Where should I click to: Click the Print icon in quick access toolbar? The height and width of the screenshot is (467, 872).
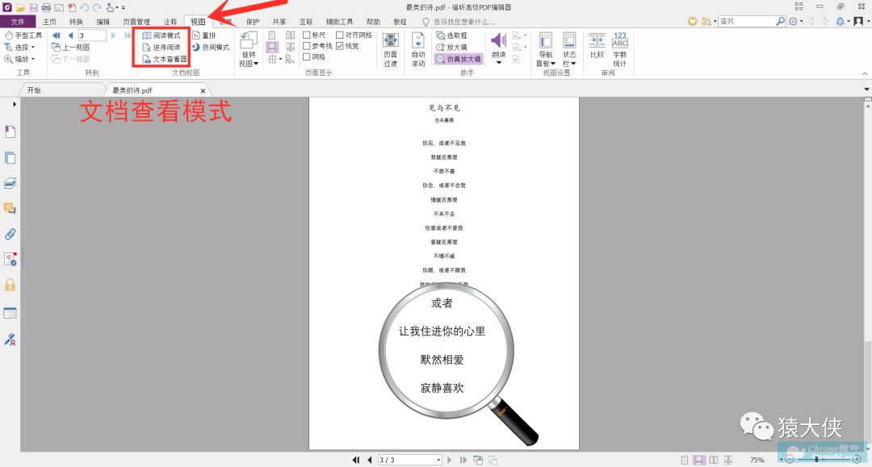pos(46,7)
